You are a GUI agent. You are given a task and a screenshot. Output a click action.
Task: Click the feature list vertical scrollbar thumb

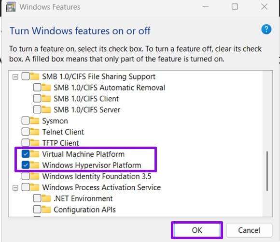click(x=267, y=171)
